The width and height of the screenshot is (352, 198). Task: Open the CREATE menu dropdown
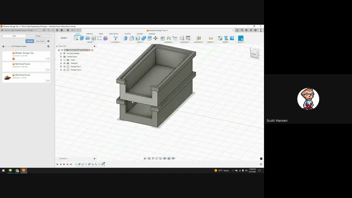[x=90, y=42]
